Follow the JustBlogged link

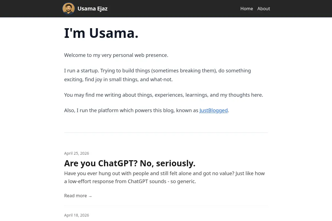coord(214,110)
